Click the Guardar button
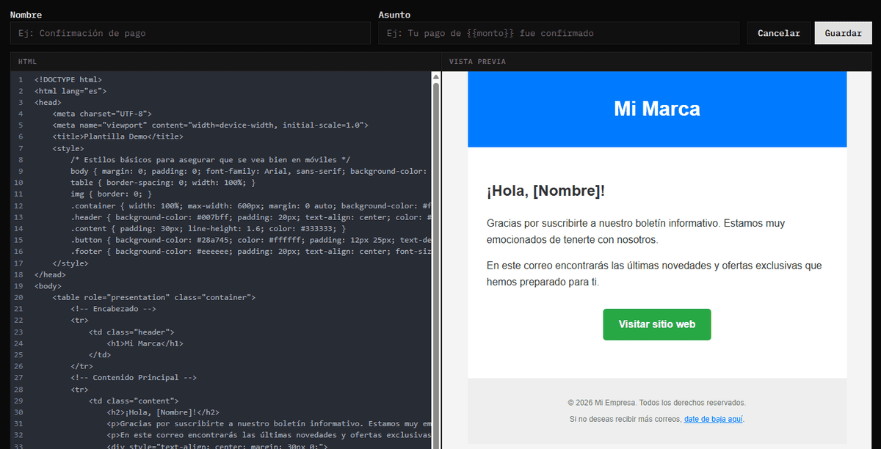Image resolution: width=881 pixels, height=449 pixels. coord(844,33)
